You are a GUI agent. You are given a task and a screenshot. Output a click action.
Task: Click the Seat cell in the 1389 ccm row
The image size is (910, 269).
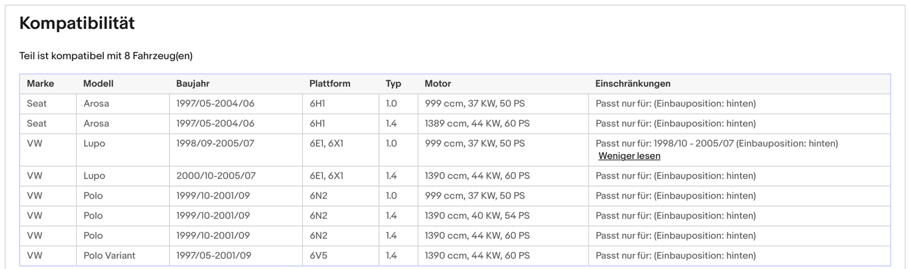pos(37,124)
